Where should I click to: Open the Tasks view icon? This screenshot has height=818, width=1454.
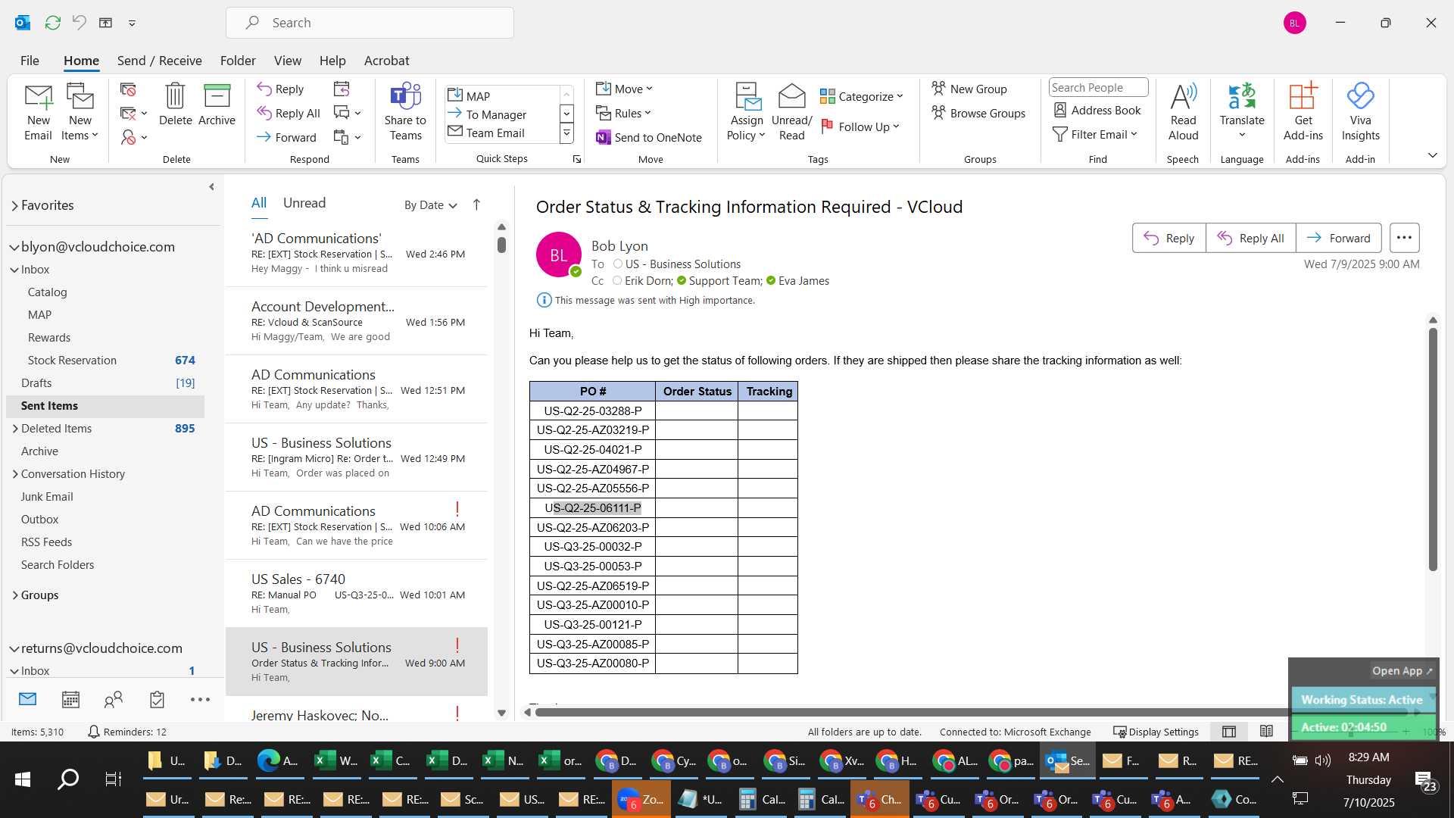tap(157, 700)
